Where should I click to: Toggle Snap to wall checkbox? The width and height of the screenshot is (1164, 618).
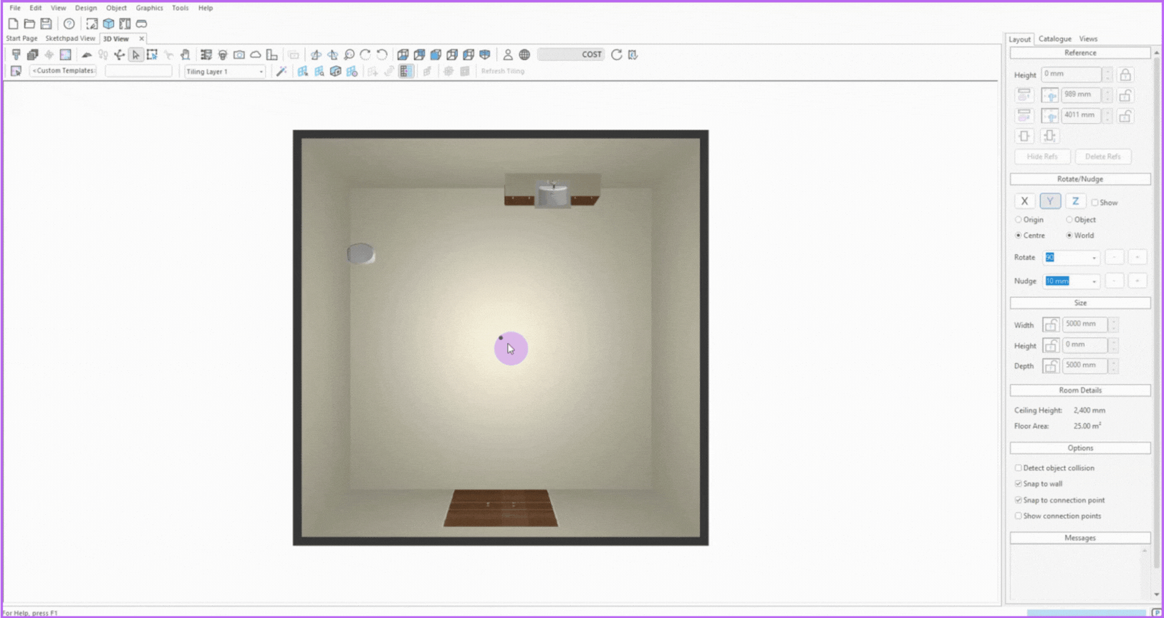tap(1018, 483)
